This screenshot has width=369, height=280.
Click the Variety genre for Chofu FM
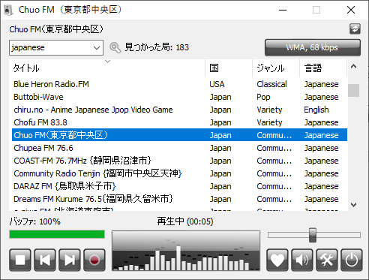pyautogui.click(x=269, y=122)
